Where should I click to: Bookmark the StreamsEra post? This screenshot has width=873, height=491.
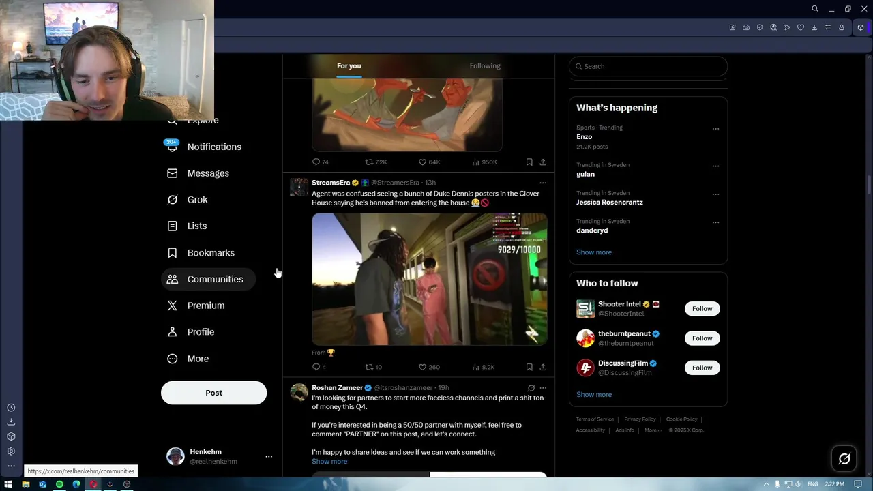(529, 367)
